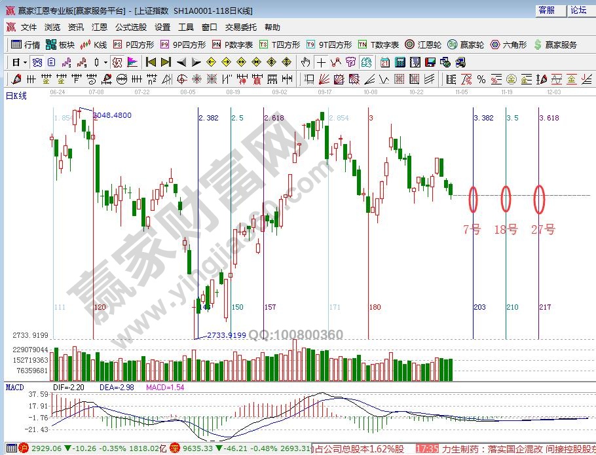This screenshot has width=596, height=455.
Task: Click the 日K线 chart label
Action: (16, 96)
